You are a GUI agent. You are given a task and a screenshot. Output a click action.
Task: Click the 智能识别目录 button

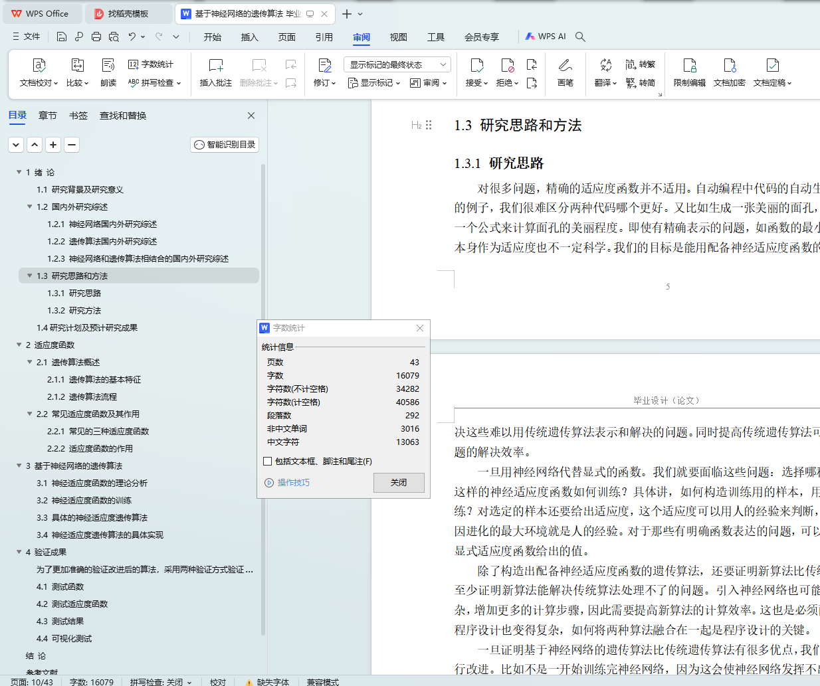(x=225, y=145)
